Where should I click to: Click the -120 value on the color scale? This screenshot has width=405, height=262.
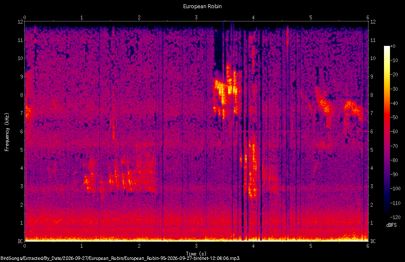pyautogui.click(x=395, y=217)
